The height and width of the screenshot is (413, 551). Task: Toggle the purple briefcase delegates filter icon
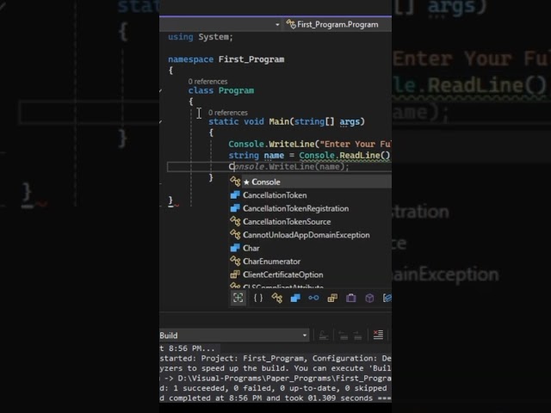350,299
